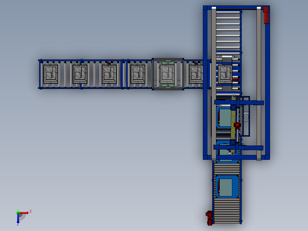Select the workpiece inside the black-framed station
Image resolution: width=308 pixels, height=231 pixels.
[167, 74]
